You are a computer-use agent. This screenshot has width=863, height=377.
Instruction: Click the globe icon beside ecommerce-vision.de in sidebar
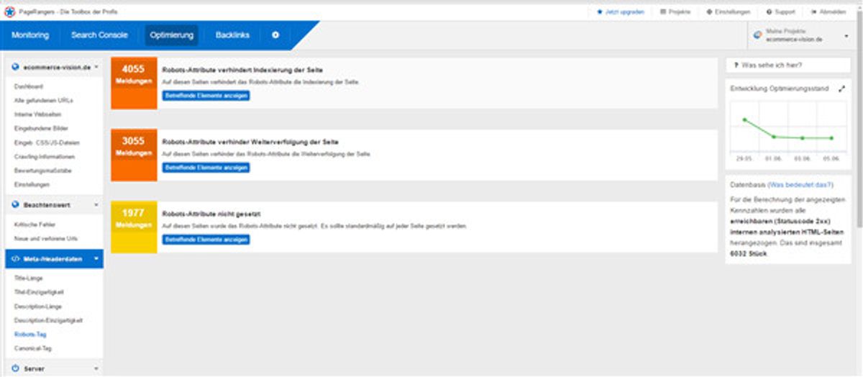click(15, 67)
